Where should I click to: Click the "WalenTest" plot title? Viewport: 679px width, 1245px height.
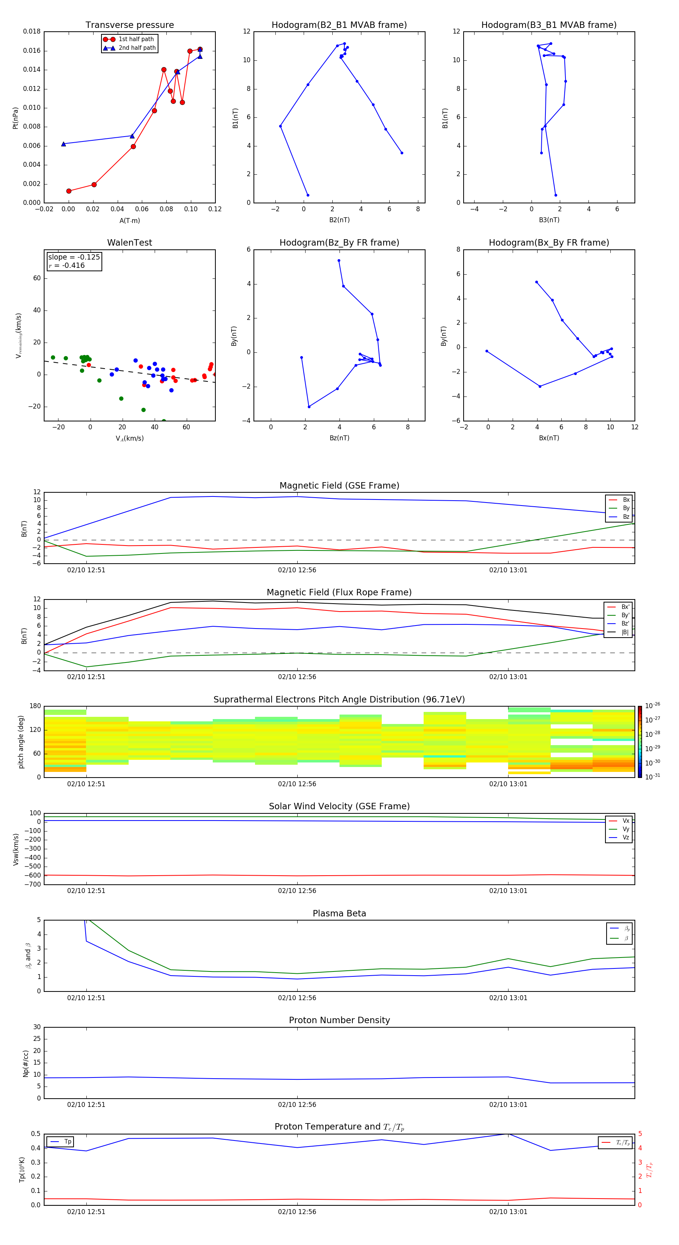pyautogui.click(x=129, y=243)
